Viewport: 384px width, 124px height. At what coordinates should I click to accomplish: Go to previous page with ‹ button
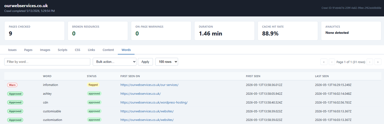tap(332, 62)
